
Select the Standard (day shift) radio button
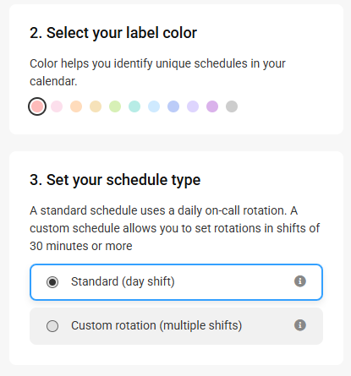(52, 282)
